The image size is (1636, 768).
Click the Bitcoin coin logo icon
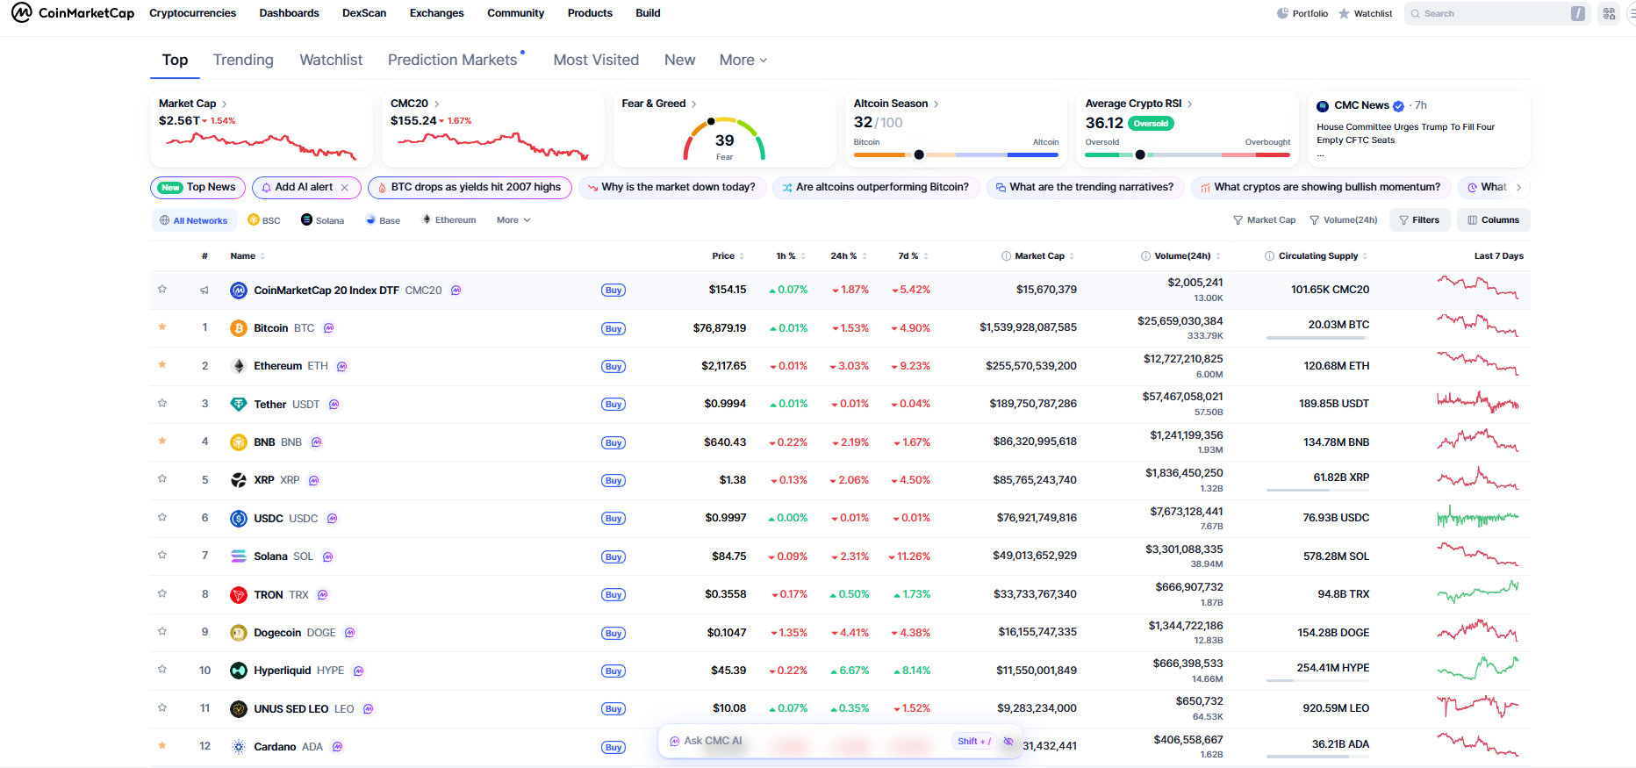[239, 328]
